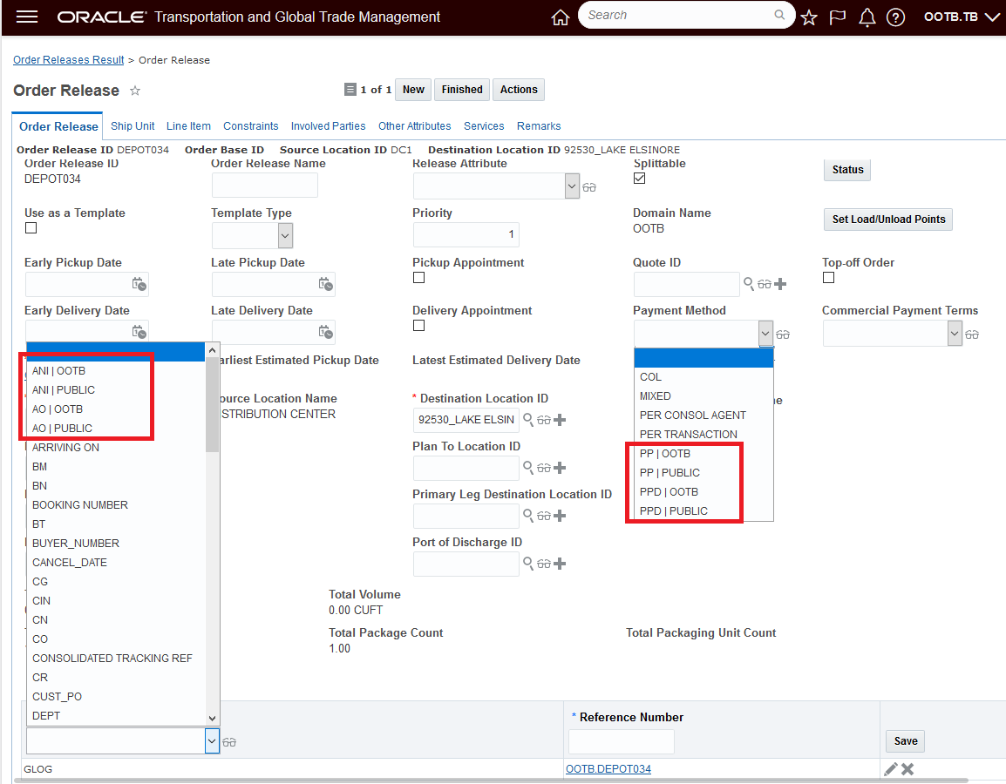View Release Attribute details glasses icon

[589, 187]
